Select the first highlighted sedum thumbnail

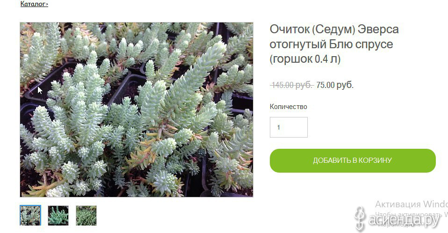point(30,215)
